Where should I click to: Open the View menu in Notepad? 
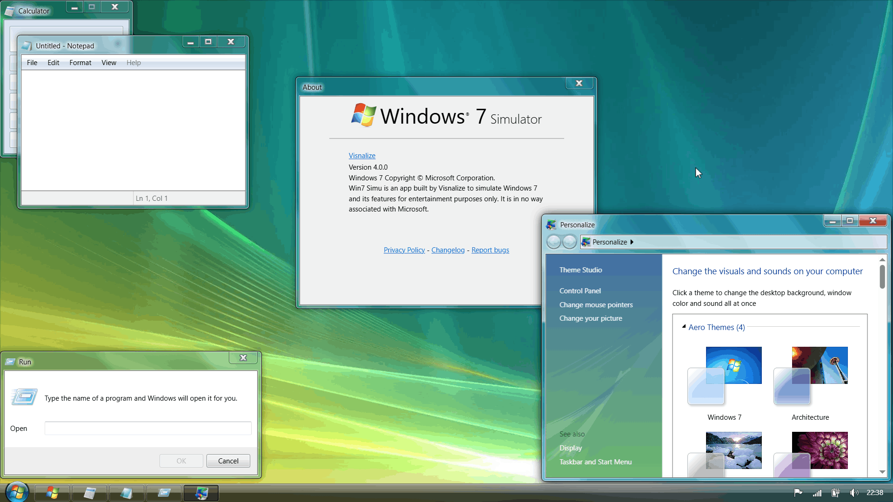pos(109,63)
